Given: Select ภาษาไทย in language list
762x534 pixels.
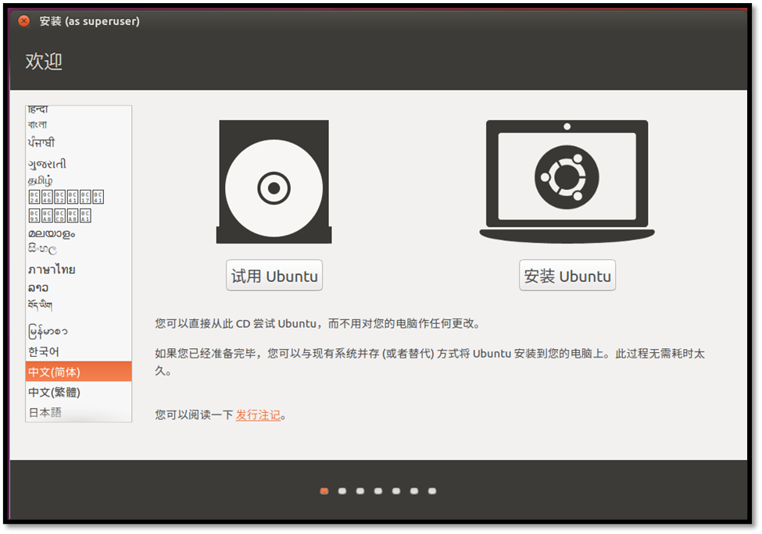Looking at the screenshot, I should click(x=79, y=269).
